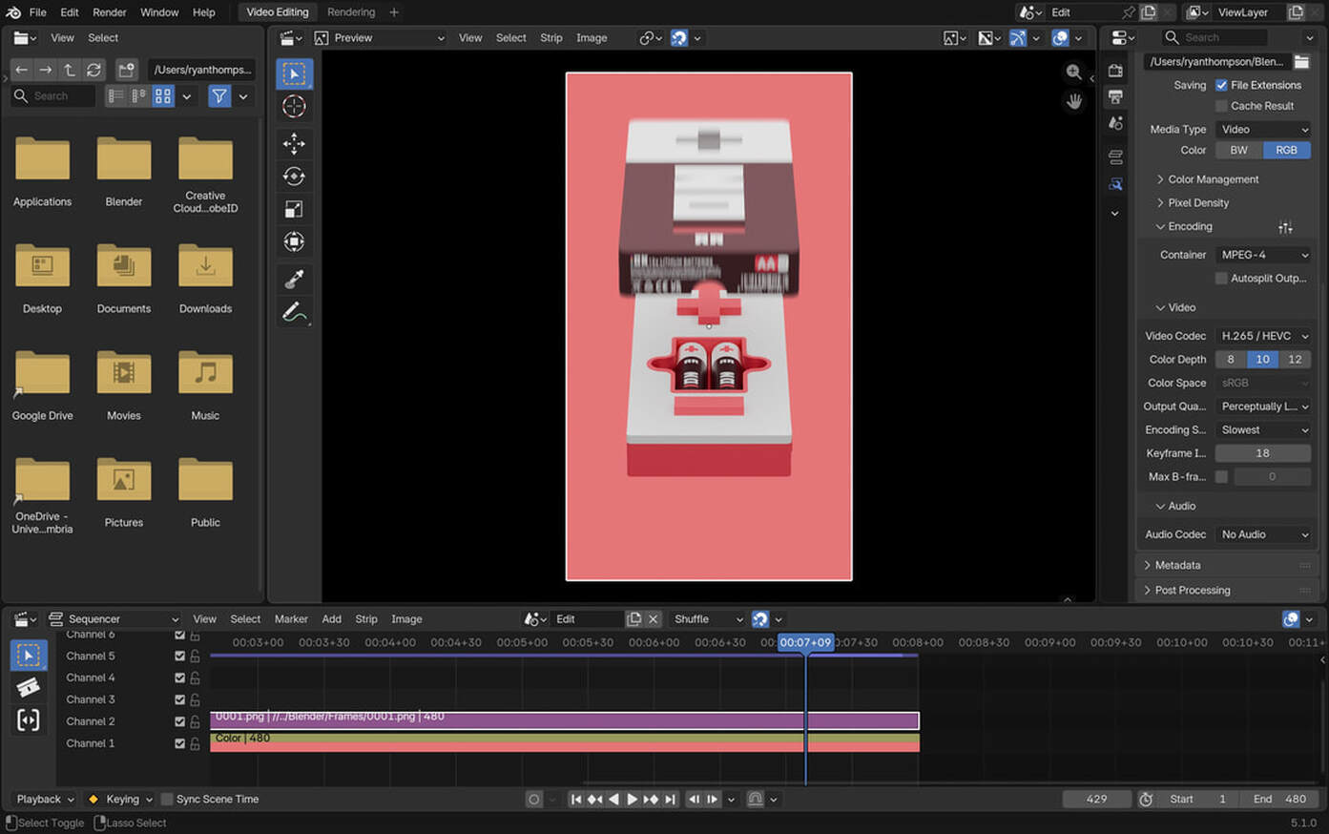Set color mode to BW
Image resolution: width=1329 pixels, height=834 pixels.
[1238, 150]
